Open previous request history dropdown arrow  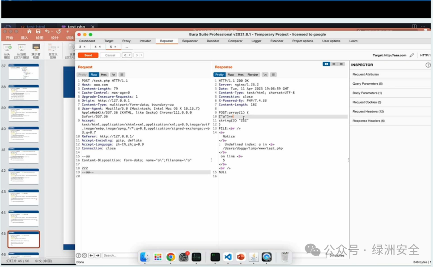[x=130, y=56]
